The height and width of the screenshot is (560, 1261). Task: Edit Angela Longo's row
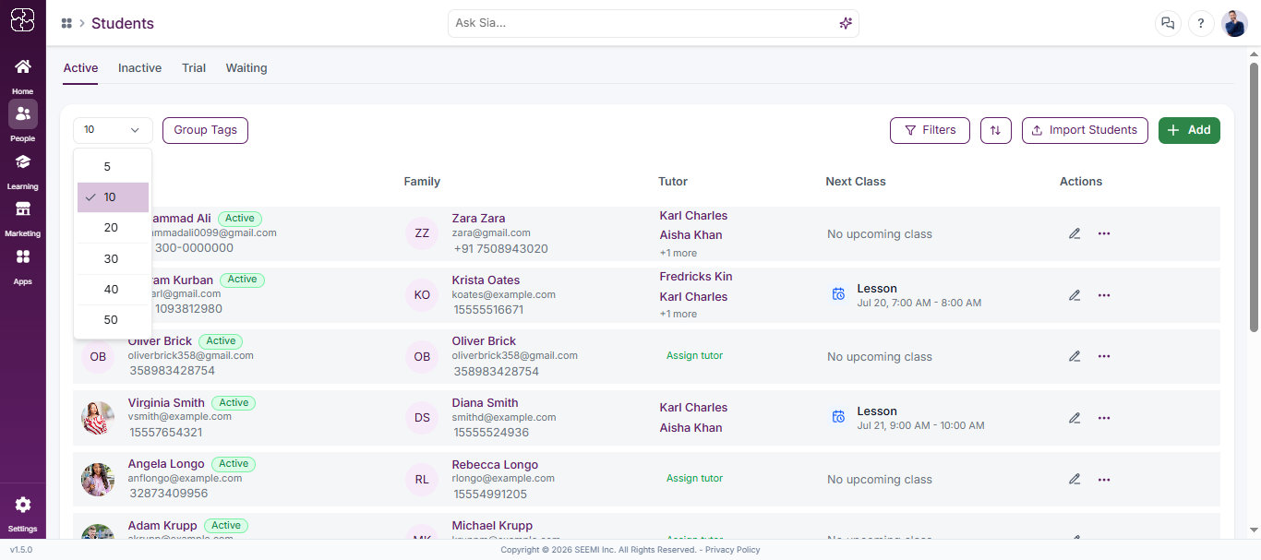point(1075,479)
